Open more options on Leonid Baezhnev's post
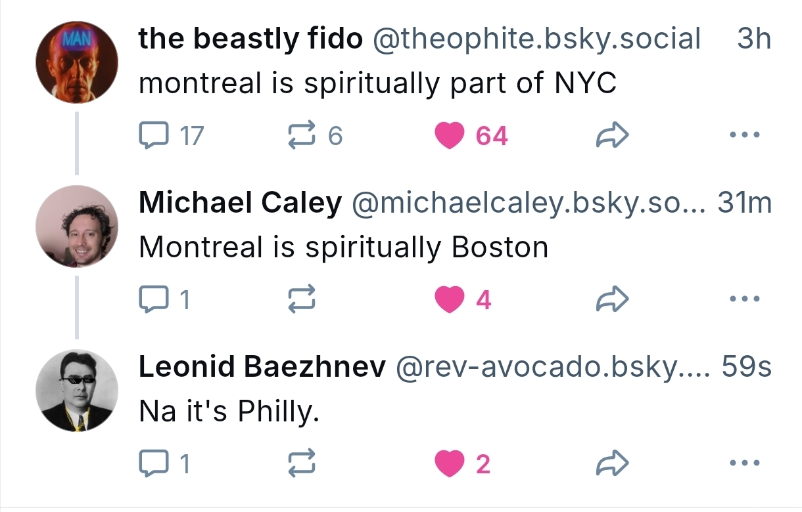The image size is (802, 512). [745, 464]
